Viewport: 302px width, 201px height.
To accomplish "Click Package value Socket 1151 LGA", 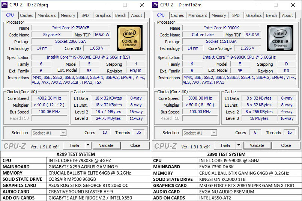I will pos(221,41).
